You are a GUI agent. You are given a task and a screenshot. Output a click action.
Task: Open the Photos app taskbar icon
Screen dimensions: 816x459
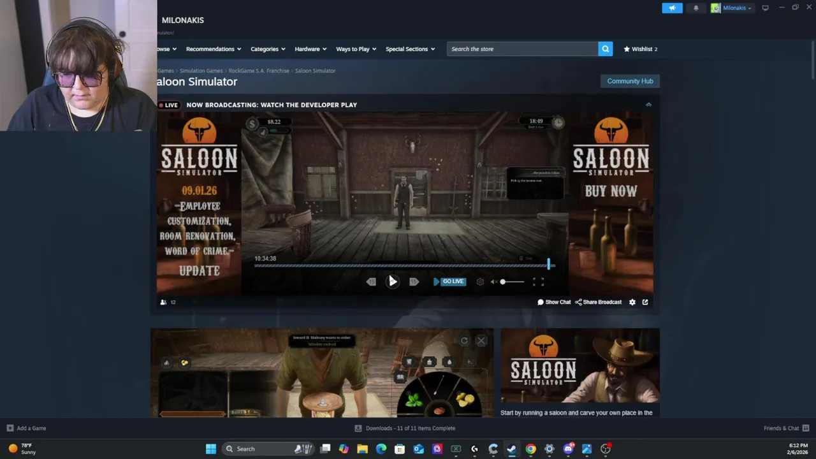point(586,449)
